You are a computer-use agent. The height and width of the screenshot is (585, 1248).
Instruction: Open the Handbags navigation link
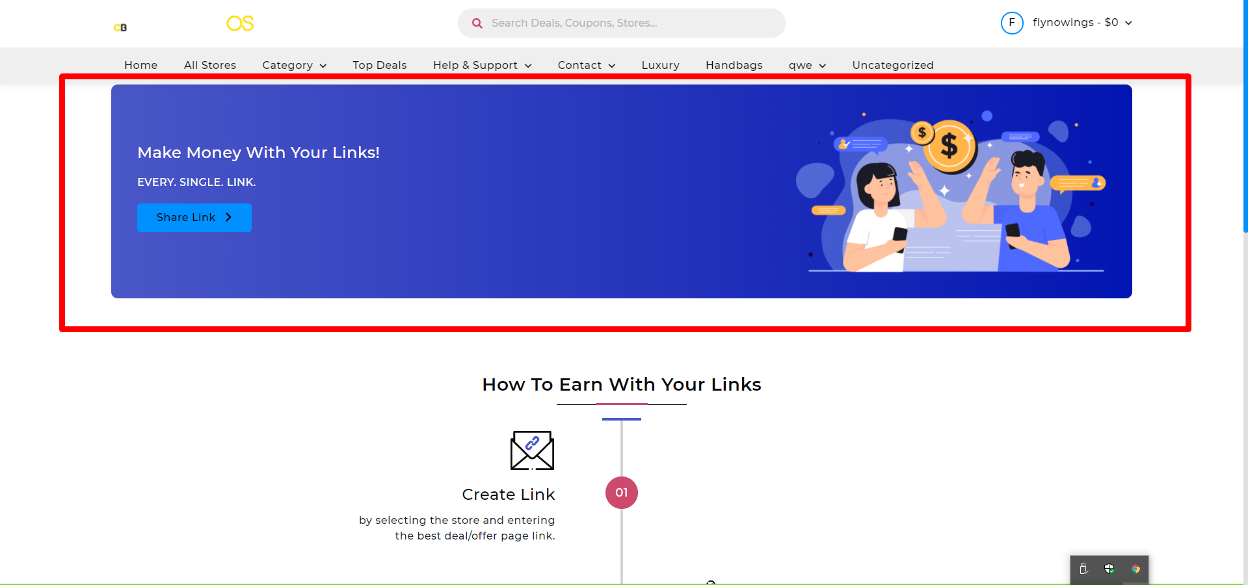tap(734, 65)
